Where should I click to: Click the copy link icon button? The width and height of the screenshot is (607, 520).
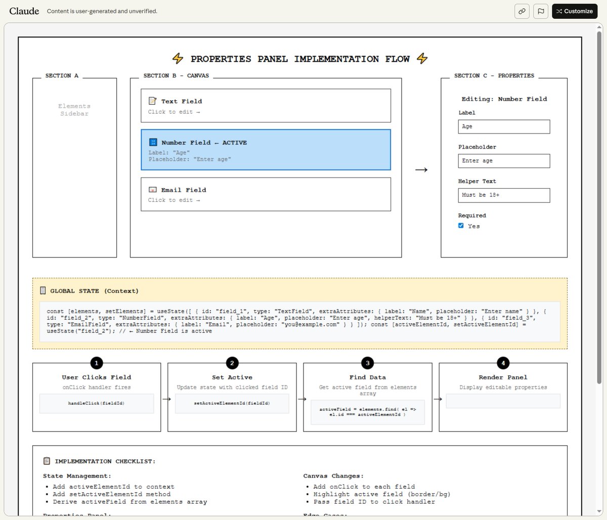coord(522,11)
